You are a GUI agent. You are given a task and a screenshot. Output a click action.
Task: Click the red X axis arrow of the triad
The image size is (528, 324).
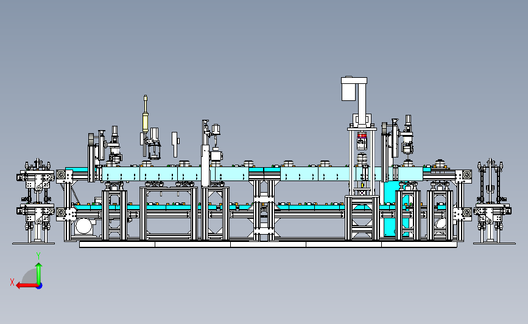coord(27,286)
